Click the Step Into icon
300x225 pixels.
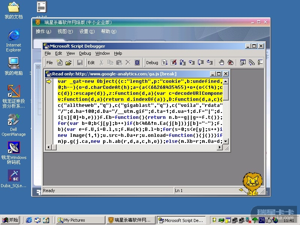(192, 63)
